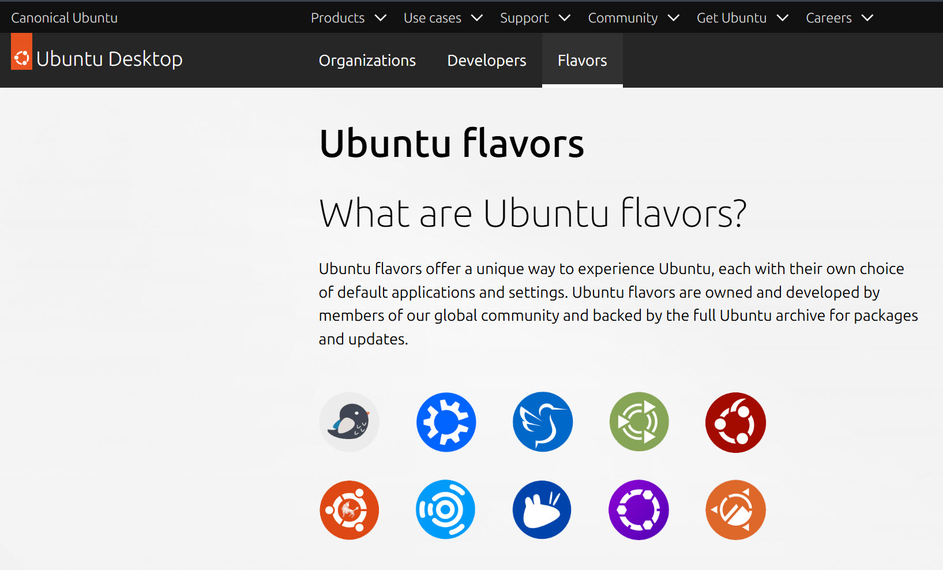The height and width of the screenshot is (570, 943).
Task: Click the Canonical Ubuntu link
Action: pos(65,18)
